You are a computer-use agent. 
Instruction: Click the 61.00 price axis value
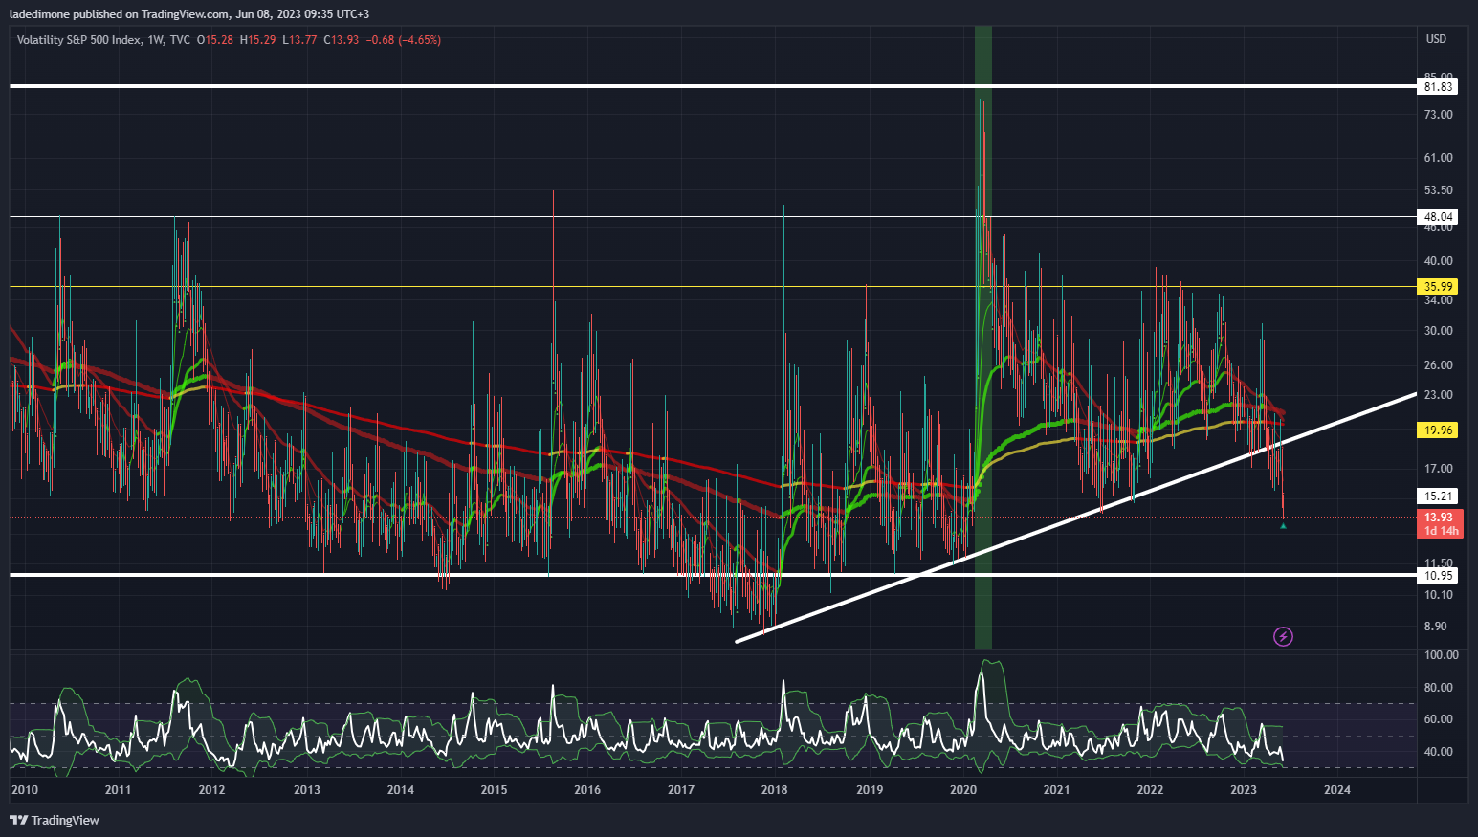[x=1438, y=158]
